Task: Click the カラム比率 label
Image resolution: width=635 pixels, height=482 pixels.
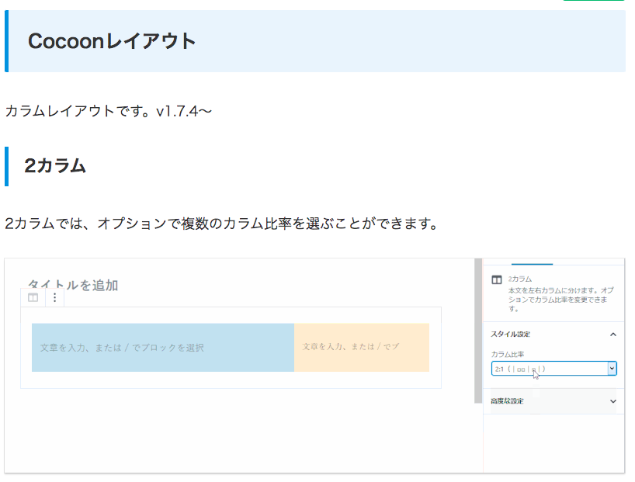Action: pyautogui.click(x=508, y=355)
